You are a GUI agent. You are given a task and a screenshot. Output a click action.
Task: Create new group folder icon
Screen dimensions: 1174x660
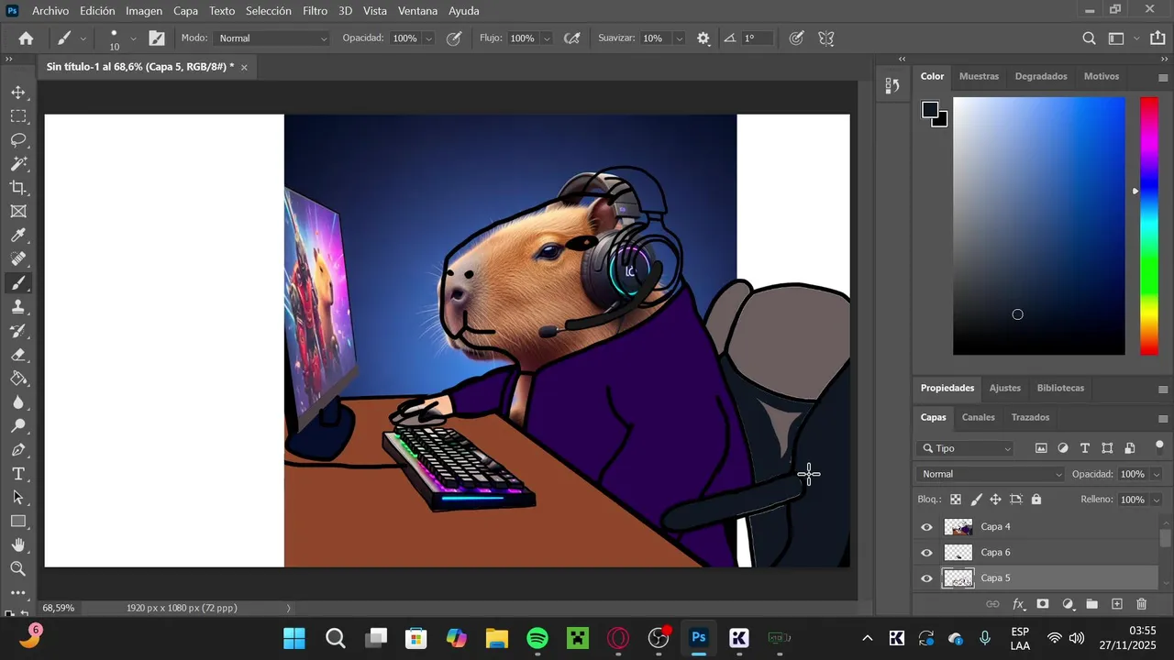[x=1092, y=604]
